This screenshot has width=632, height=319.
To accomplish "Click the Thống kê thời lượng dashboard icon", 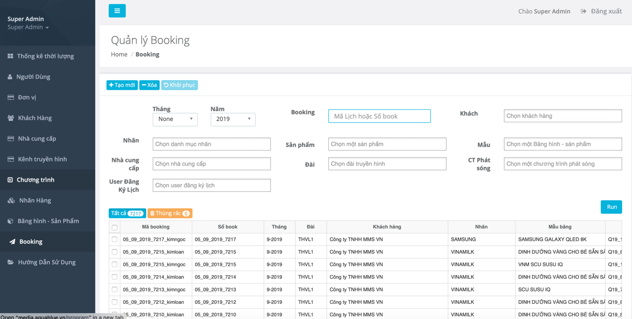I will [10, 56].
